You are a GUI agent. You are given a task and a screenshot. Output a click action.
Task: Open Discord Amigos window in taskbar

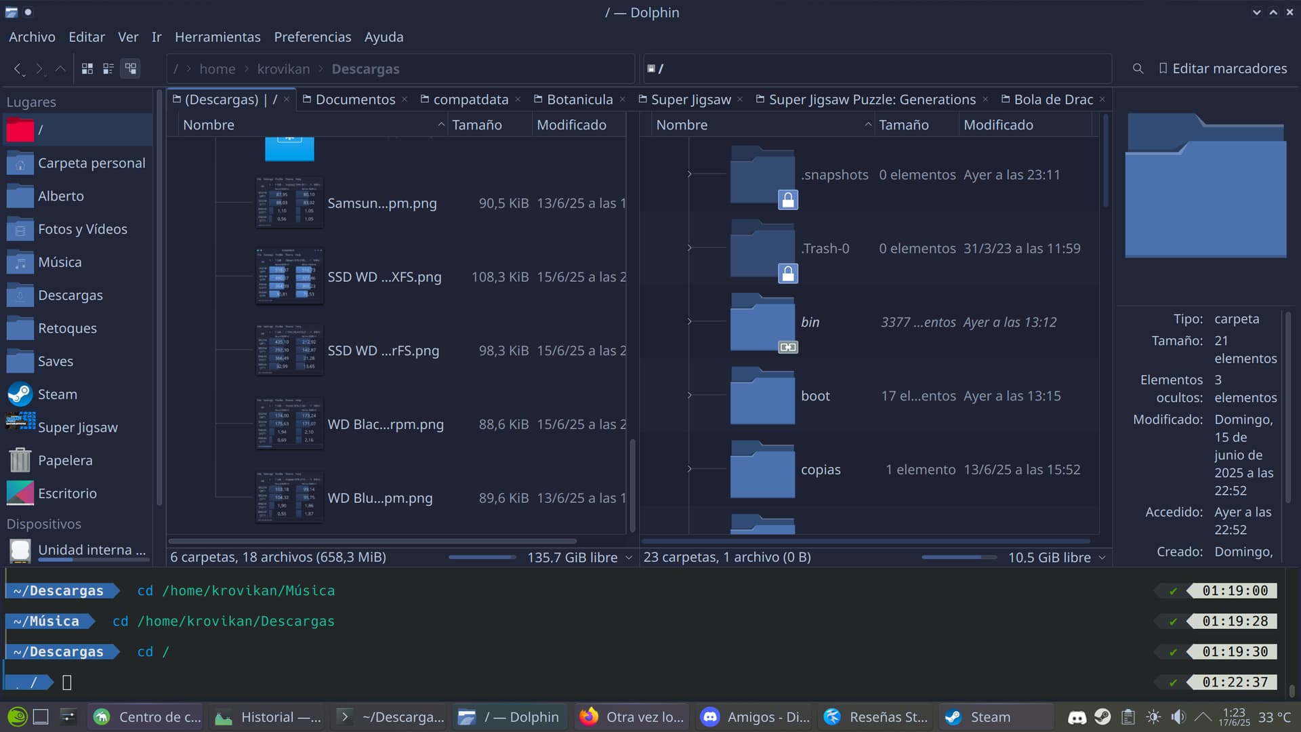pyautogui.click(x=756, y=717)
